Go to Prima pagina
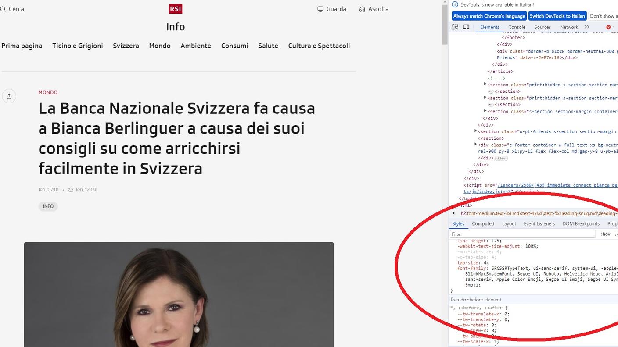 coord(22,46)
